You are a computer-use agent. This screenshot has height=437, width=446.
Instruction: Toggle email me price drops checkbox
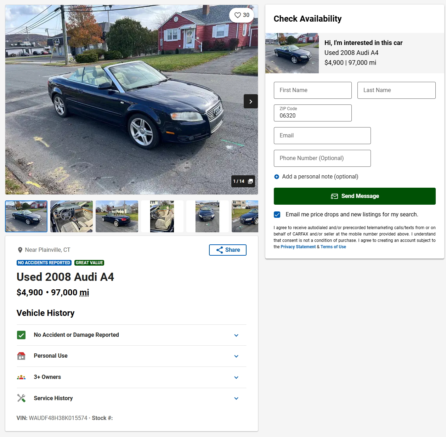[x=277, y=215]
